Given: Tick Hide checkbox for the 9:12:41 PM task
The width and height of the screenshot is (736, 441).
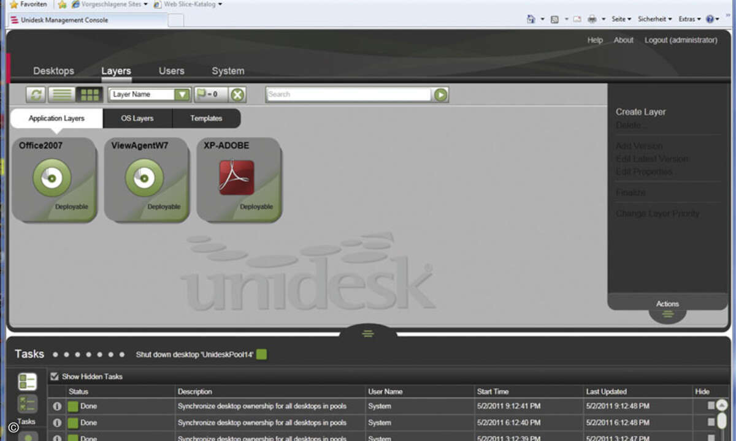Looking at the screenshot, I should 711,405.
